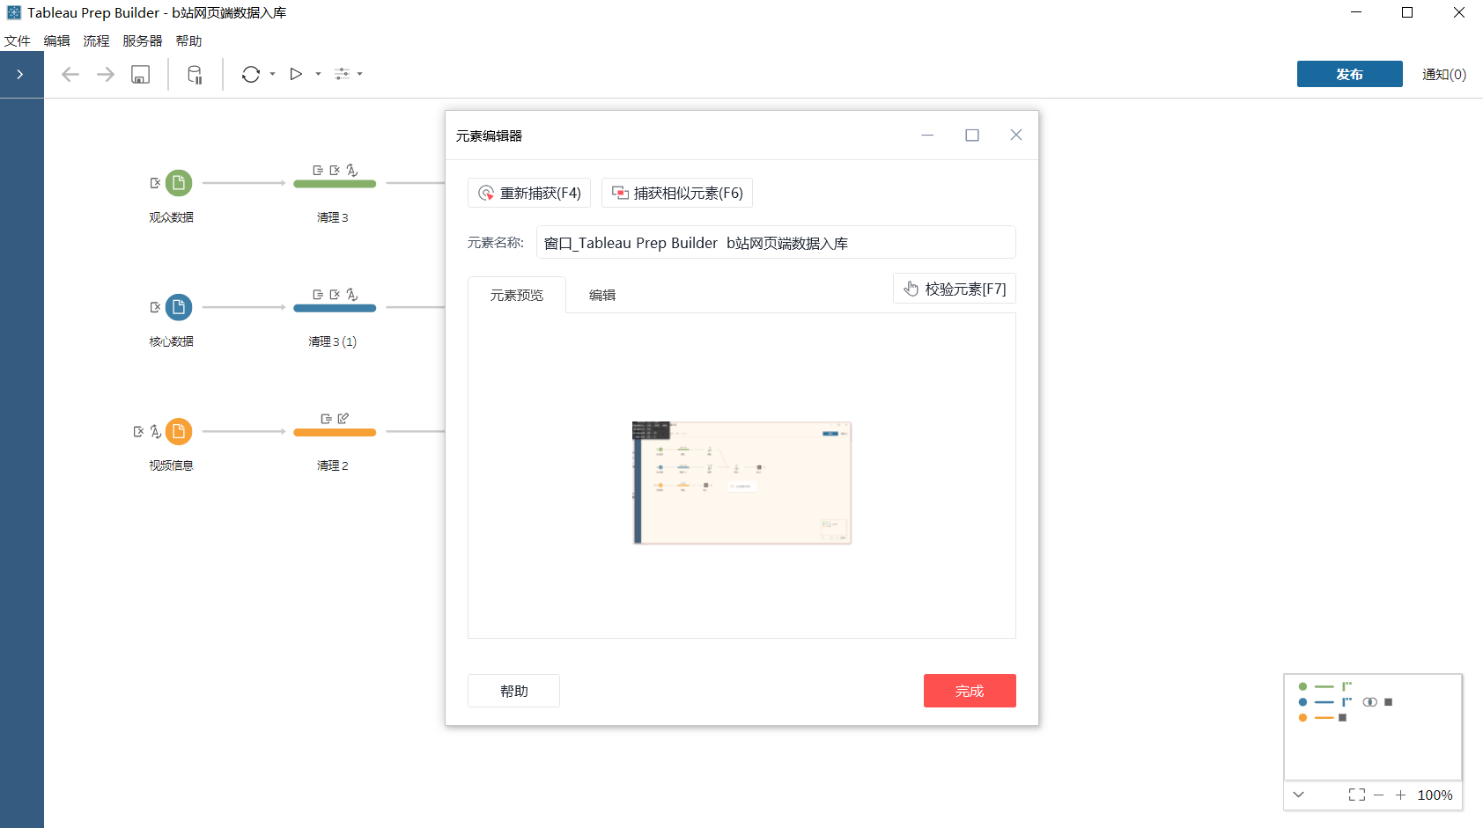Click the 捕获相似元素(F6) button
Viewport: 1483px width, 828px height.
click(x=677, y=193)
